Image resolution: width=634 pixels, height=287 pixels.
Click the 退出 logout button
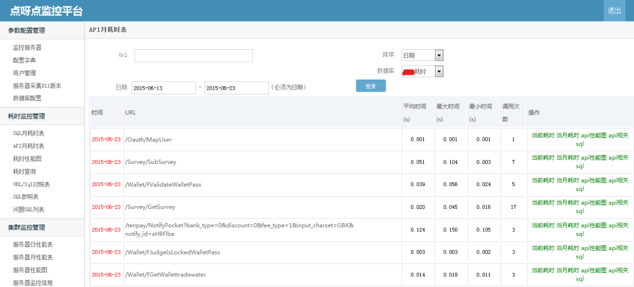[614, 11]
